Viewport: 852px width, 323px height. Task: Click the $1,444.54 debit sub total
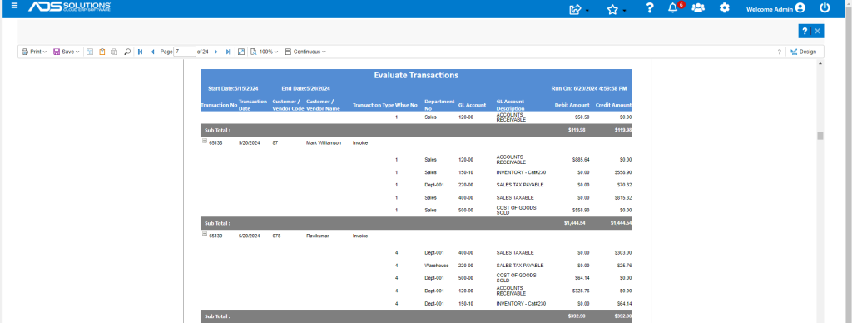click(x=575, y=223)
